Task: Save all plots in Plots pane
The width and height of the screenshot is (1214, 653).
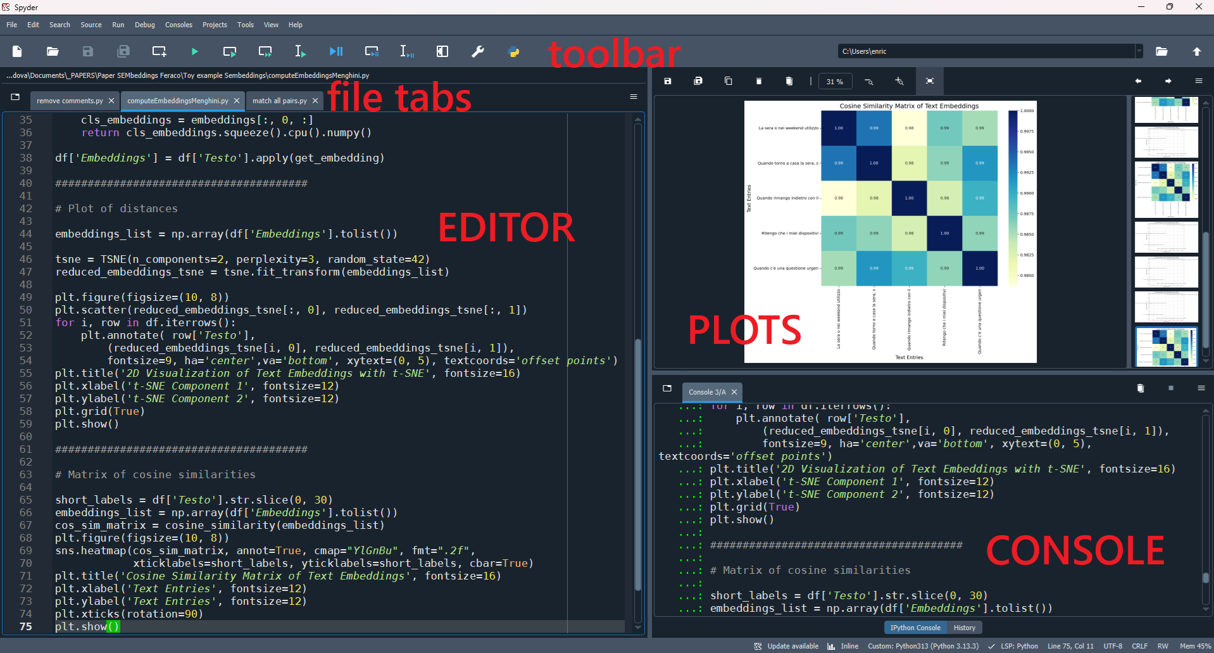Action: [x=698, y=81]
